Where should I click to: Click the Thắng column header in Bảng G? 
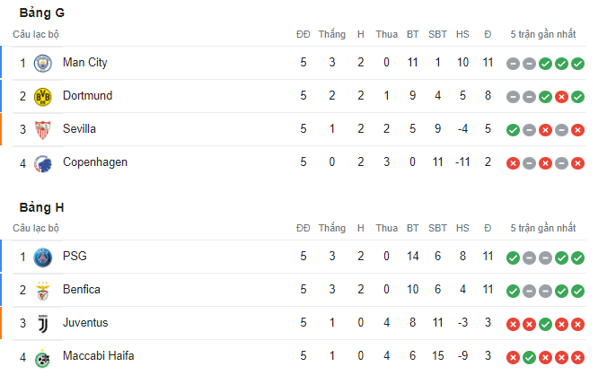pos(331,34)
